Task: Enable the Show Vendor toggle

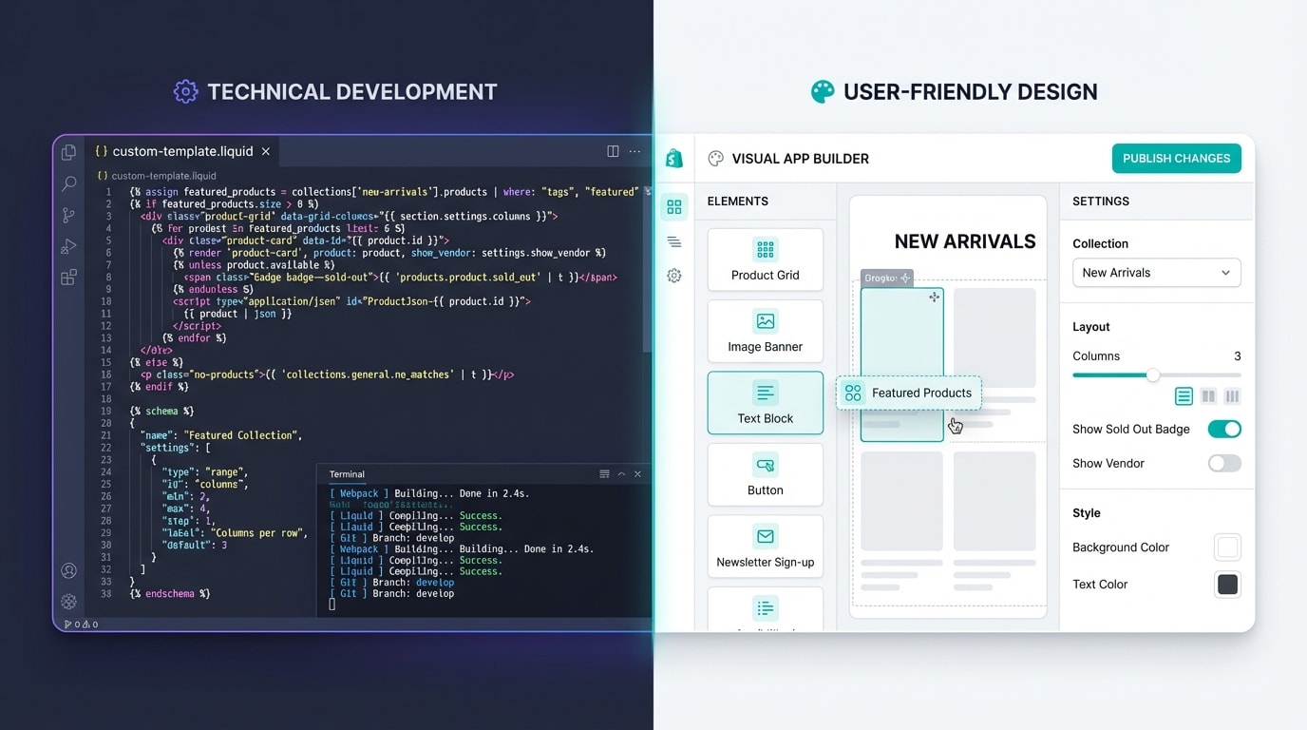Action: point(1224,463)
